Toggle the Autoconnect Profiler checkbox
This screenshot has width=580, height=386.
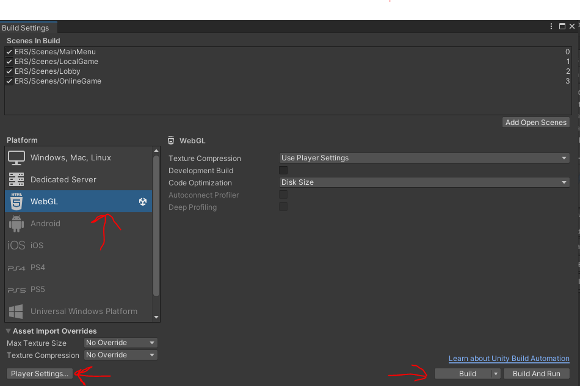pyautogui.click(x=283, y=195)
